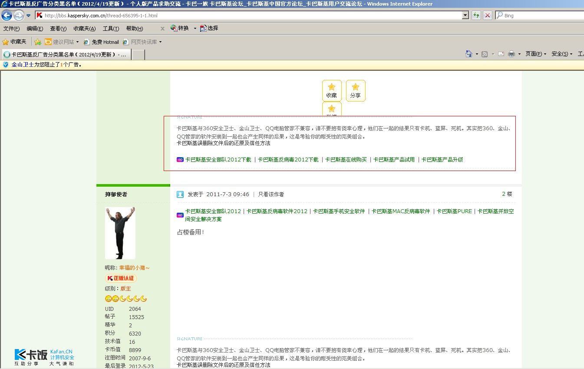The height and width of the screenshot is (369, 584).
Task: Click the bbs.kaspersky.com.cn address bar URL
Action: coord(101,16)
